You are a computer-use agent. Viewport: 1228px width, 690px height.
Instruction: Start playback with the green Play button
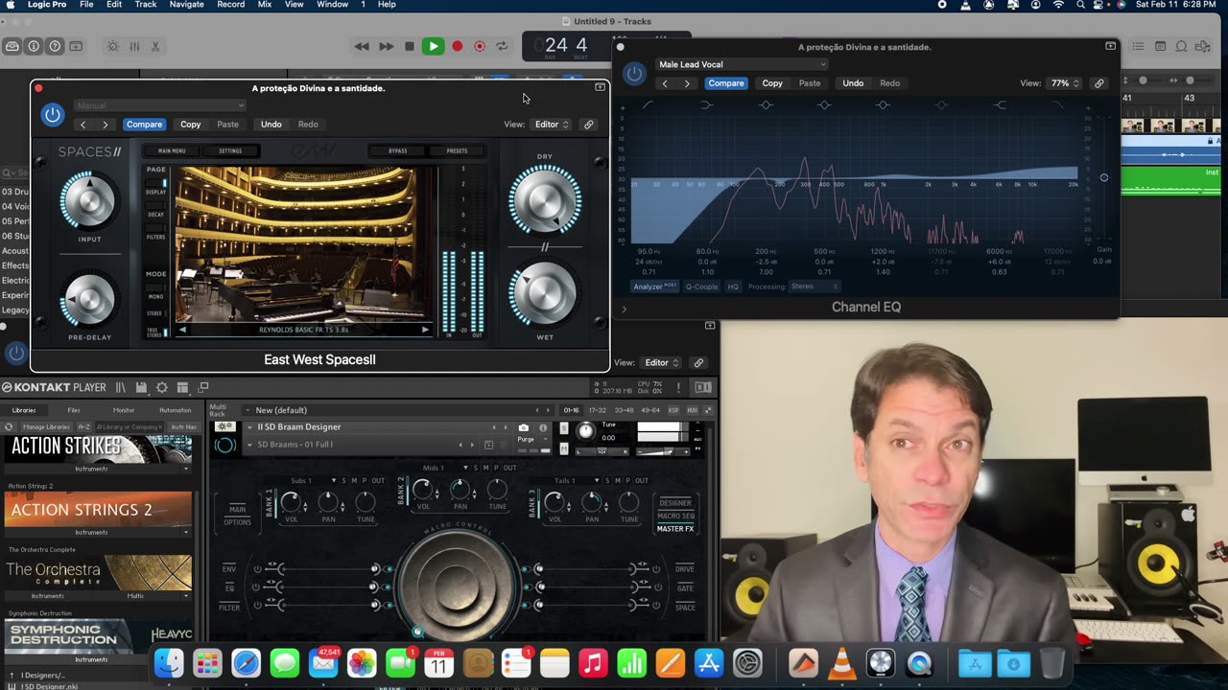(433, 46)
